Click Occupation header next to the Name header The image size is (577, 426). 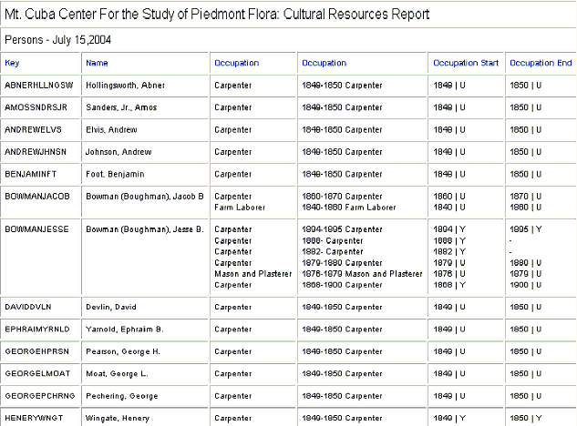(237, 63)
